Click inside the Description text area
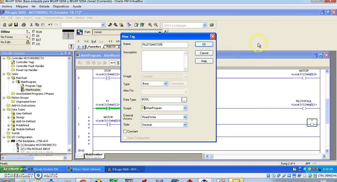This screenshot has width=337, height=182. point(163,61)
